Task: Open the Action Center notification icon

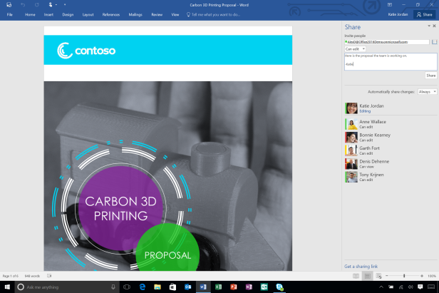Action: [x=420, y=287]
